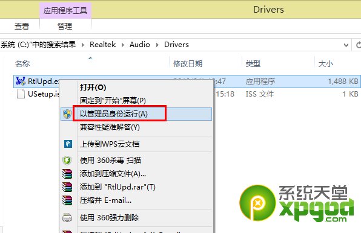Click the USetup.iss blank file icon

pyautogui.click(x=21, y=94)
